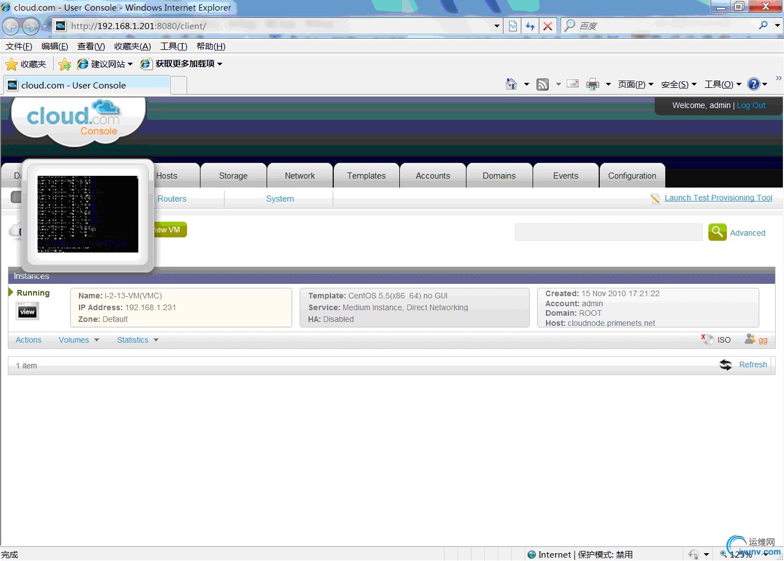784x561 pixels.
Task: Switch to the Domains tab
Action: [499, 176]
